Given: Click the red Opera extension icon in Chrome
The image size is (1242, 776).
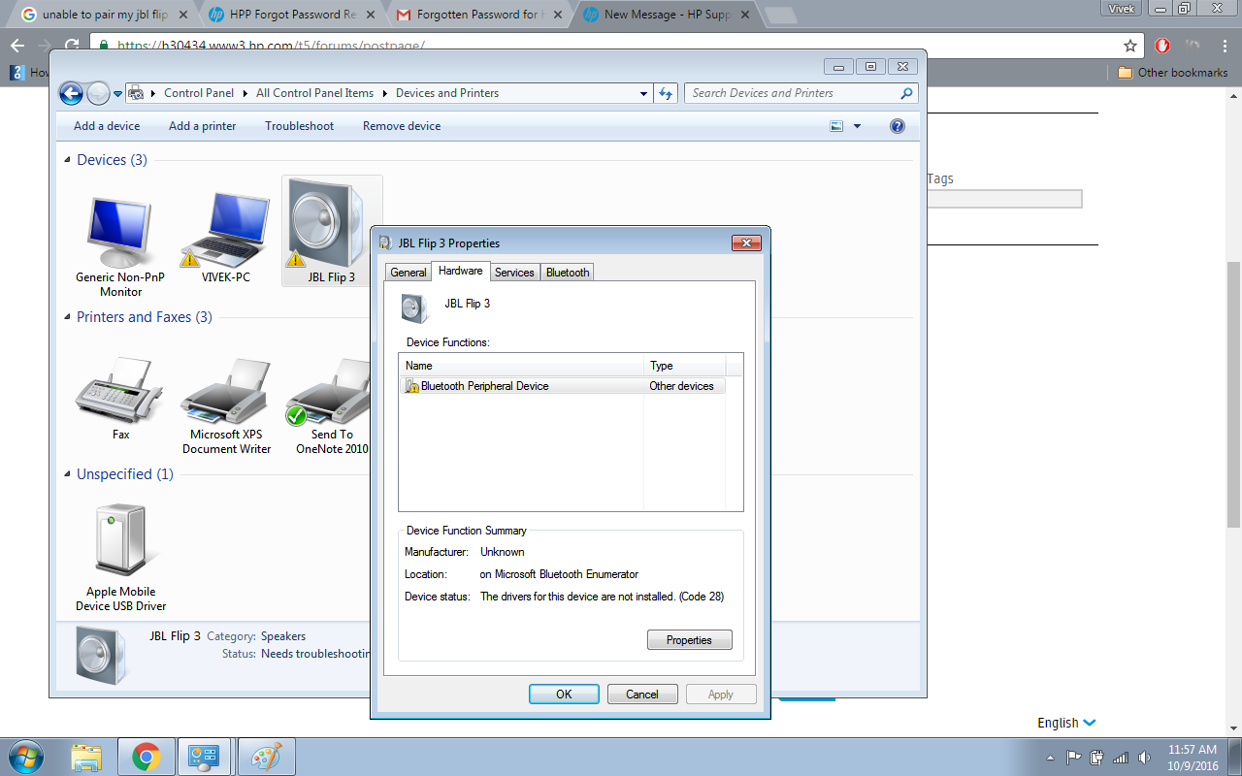Looking at the screenshot, I should [x=1162, y=46].
